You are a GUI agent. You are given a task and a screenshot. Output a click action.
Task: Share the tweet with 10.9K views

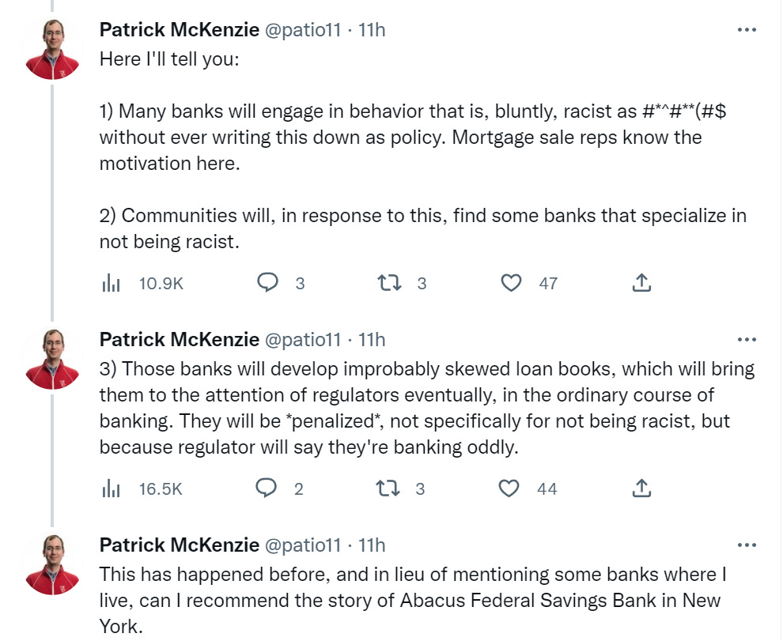coord(642,283)
